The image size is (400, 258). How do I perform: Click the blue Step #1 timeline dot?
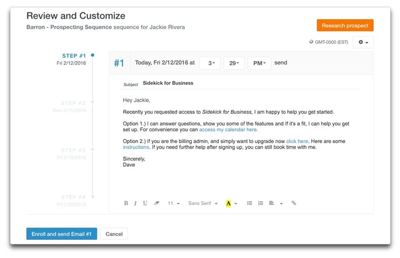92,55
